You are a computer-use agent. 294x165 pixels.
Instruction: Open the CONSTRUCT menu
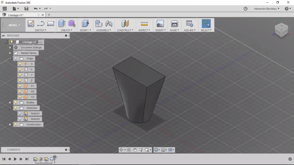point(125,30)
